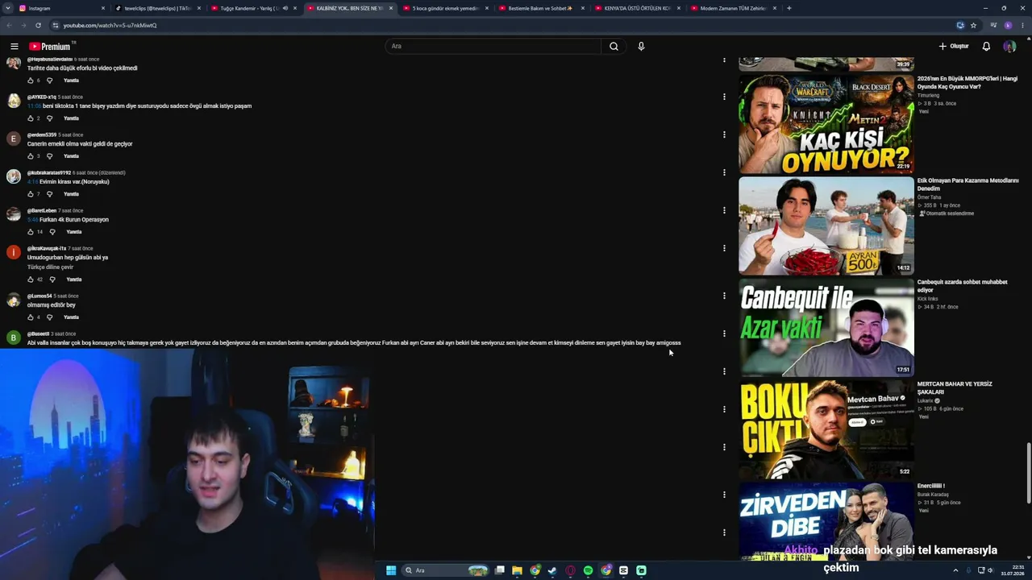Screen dimensions: 1032x580
Task: Open File Explorer from the taskbar
Action: click(517, 570)
